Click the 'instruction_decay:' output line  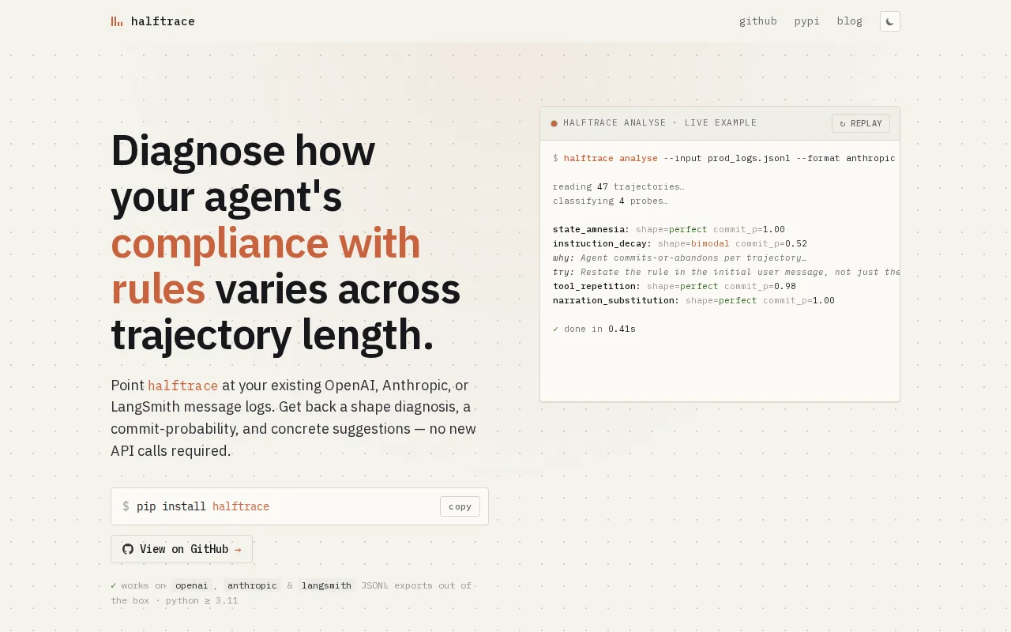point(680,243)
